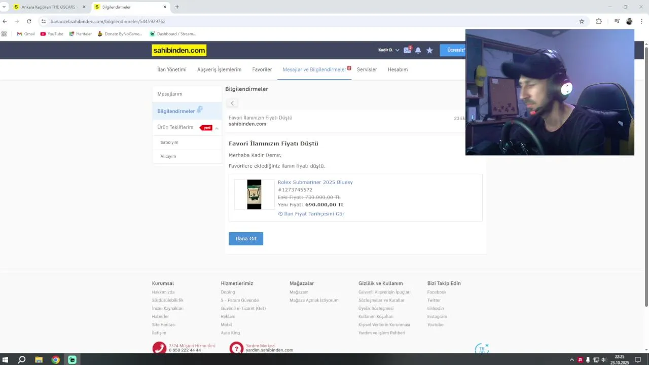Click the Rolex watch listing thumbnail
The image size is (649, 365).
pos(254,194)
